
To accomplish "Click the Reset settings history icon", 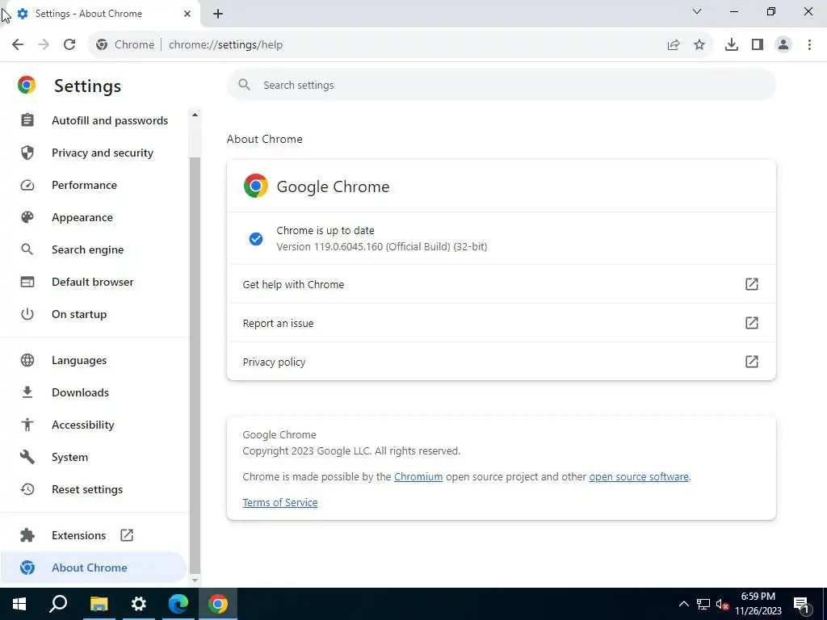I will tap(27, 489).
